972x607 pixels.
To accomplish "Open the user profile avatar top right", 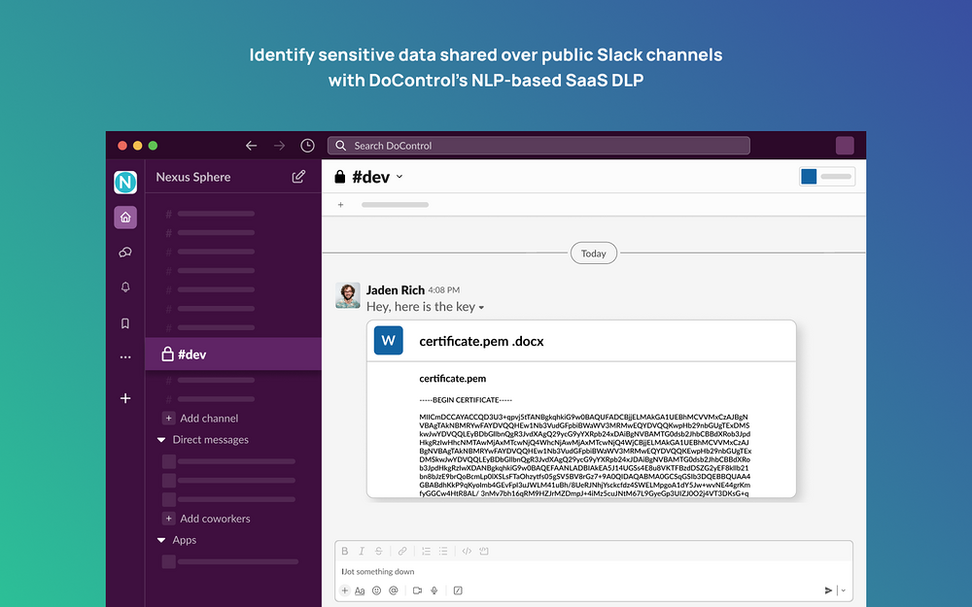I will point(845,146).
